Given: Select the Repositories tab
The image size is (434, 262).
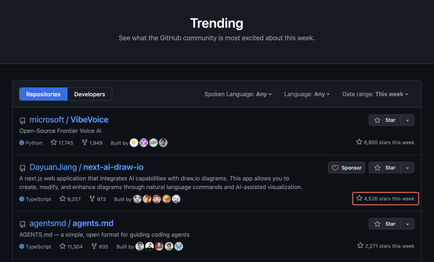Looking at the screenshot, I should point(43,94).
